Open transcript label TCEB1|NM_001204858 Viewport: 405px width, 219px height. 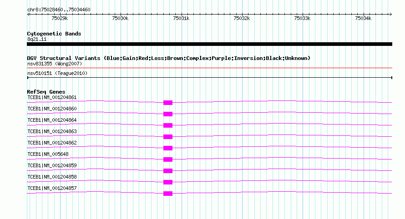coord(52,177)
